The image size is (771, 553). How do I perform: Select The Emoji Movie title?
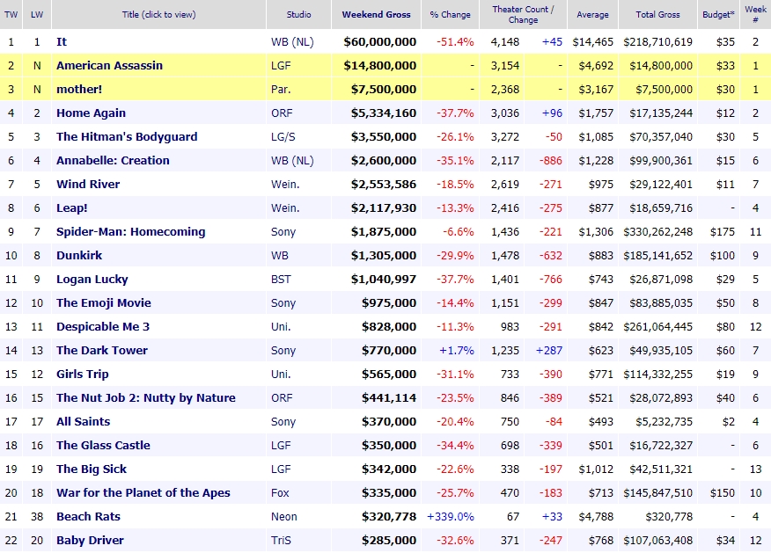click(x=104, y=303)
